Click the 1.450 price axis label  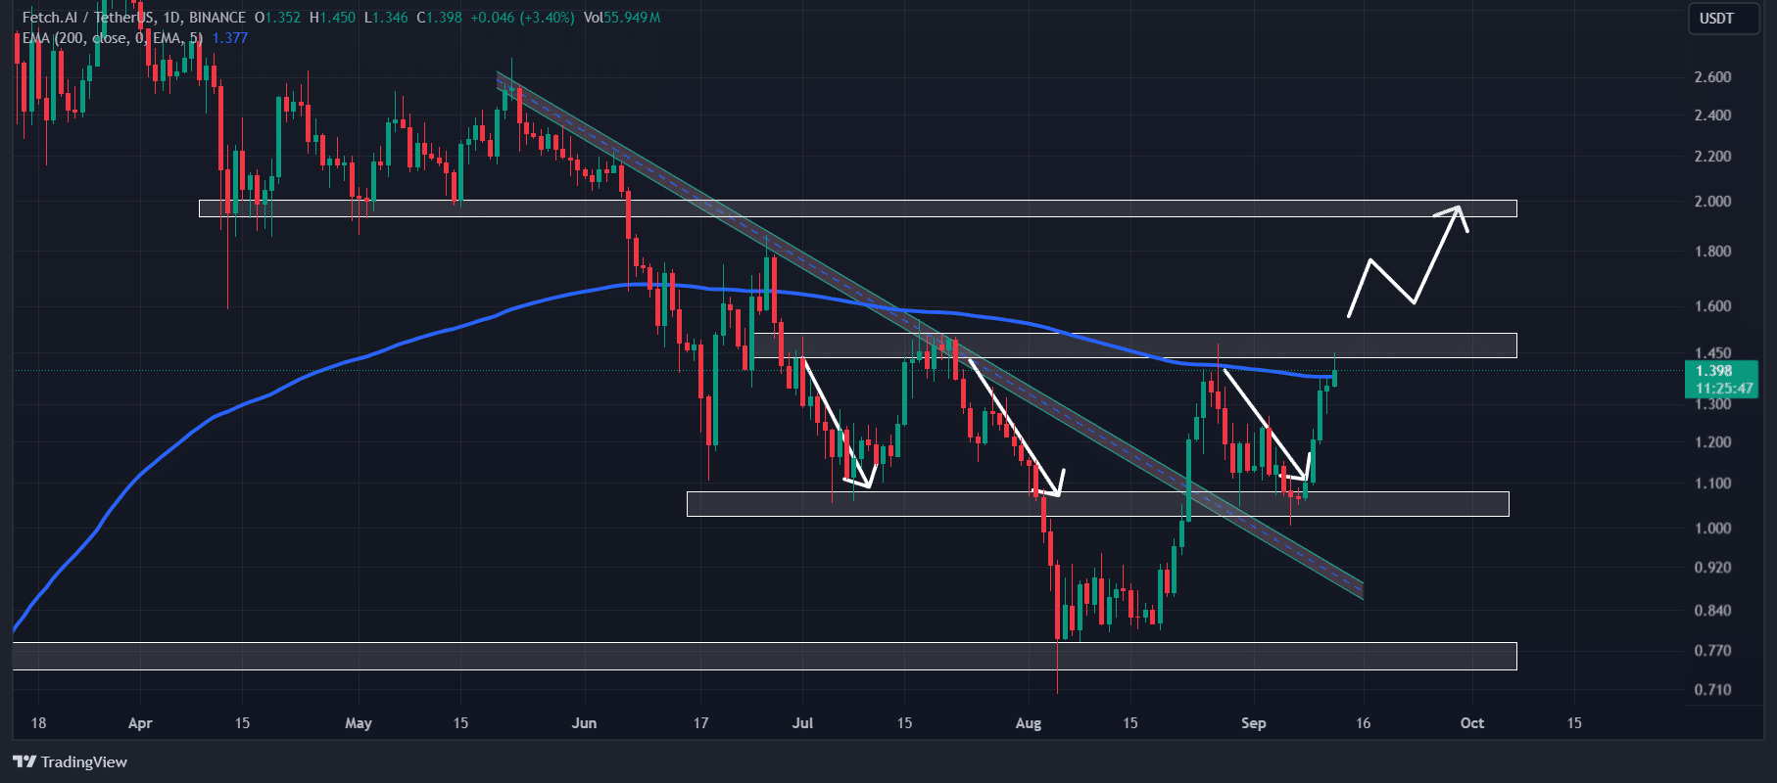[x=1712, y=353]
